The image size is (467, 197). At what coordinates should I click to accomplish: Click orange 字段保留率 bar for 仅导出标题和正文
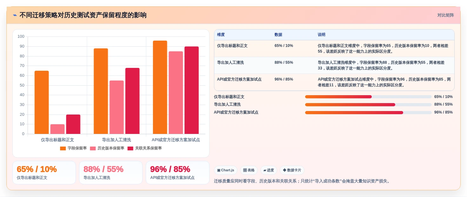pos(42,102)
